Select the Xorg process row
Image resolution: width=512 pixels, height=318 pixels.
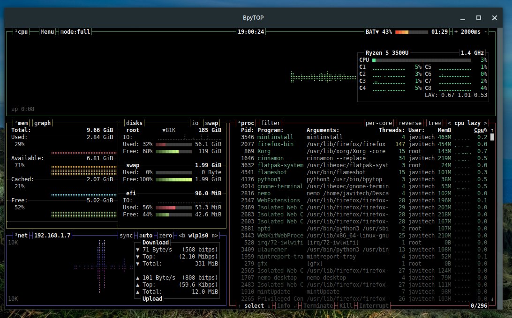pyautogui.click(x=364, y=151)
